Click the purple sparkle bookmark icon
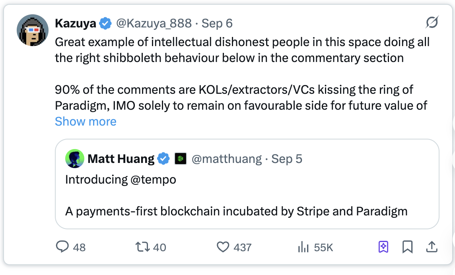 [383, 247]
